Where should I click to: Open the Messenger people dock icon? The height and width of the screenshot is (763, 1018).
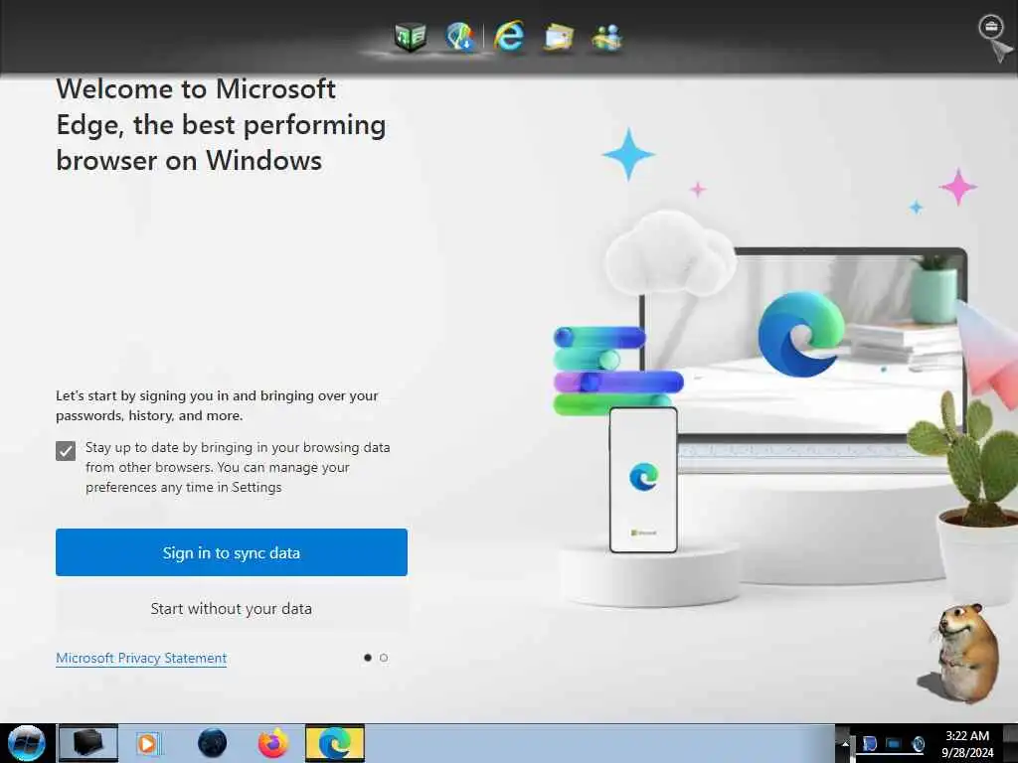607,38
